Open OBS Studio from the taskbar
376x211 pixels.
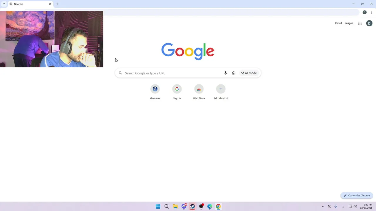click(201, 206)
